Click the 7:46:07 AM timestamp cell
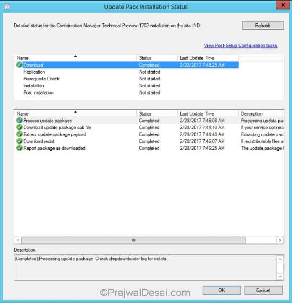Screen dimensions: 292x303 click(202, 141)
